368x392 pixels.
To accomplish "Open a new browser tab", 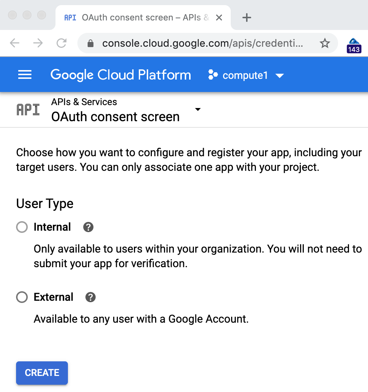I will [247, 18].
